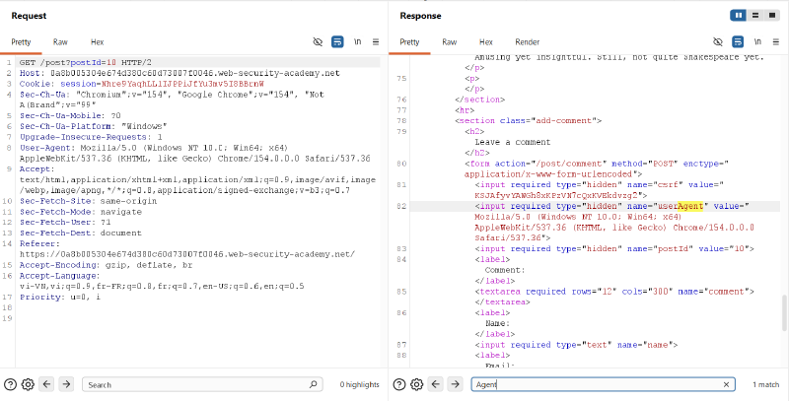Click the Sec-Ch-Ua-Platform "Windows" line

coord(94,126)
